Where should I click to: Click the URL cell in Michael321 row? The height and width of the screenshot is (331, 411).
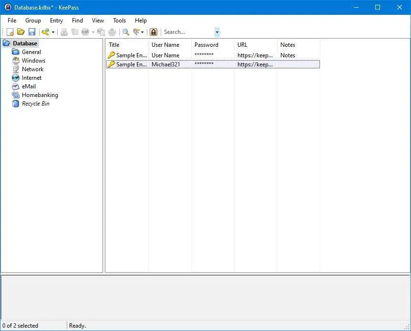click(x=255, y=64)
